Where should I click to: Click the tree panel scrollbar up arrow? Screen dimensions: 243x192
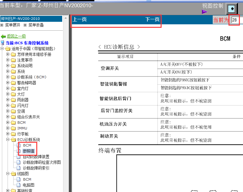(x=66, y=18)
